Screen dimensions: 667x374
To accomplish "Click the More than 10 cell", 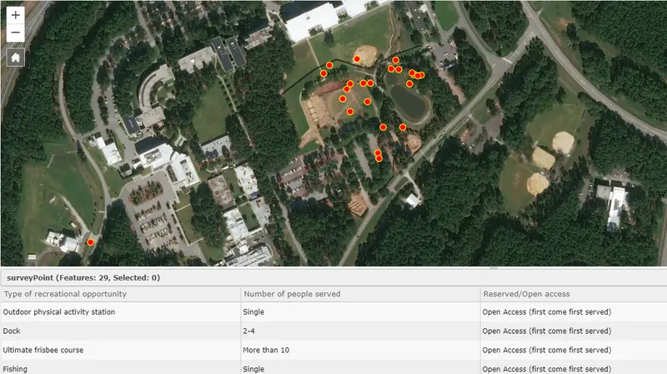I will (267, 350).
